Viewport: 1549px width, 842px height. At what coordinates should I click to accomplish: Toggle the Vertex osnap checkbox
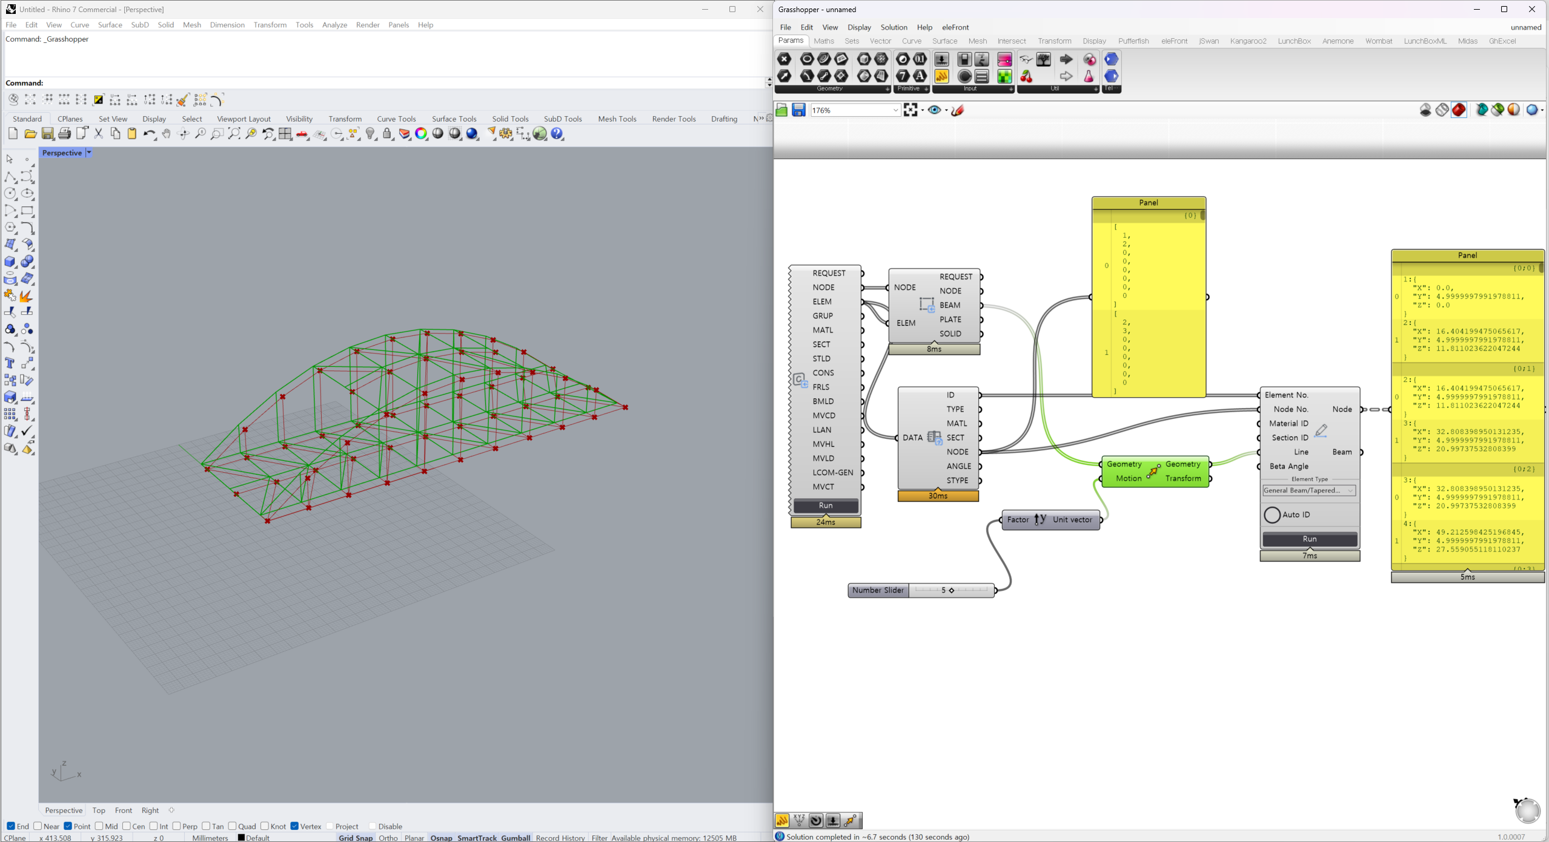coord(294,826)
